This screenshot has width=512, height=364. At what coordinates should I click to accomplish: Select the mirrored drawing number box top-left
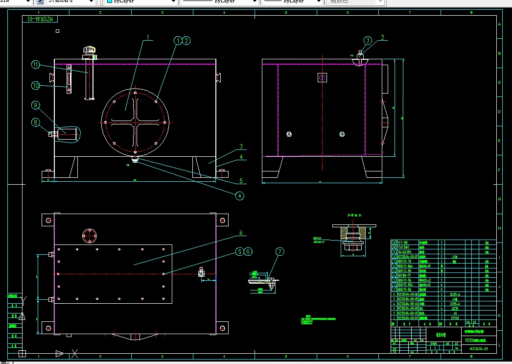coord(40,19)
